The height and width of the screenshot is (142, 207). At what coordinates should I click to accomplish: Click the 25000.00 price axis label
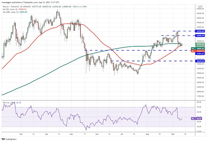click(x=200, y=82)
